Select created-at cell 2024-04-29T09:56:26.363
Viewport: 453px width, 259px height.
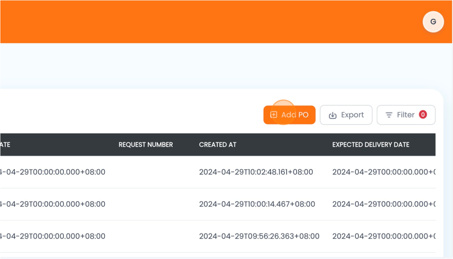[x=259, y=236]
